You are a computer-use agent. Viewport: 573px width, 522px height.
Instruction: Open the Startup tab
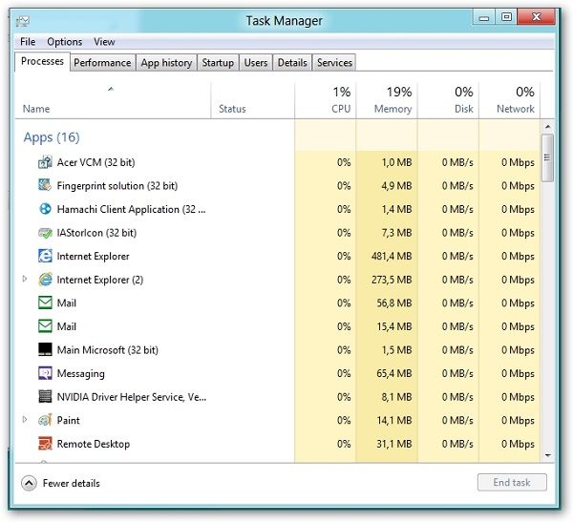click(218, 63)
